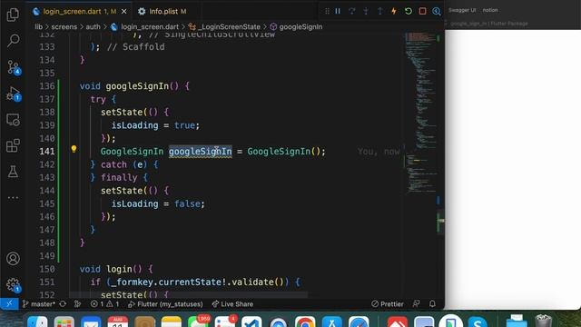Show additional views via three-dots icon
This screenshot has height=327, width=581.
coord(13,198)
